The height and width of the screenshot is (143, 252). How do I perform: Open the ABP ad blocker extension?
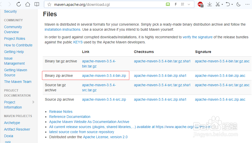pos(201,5)
